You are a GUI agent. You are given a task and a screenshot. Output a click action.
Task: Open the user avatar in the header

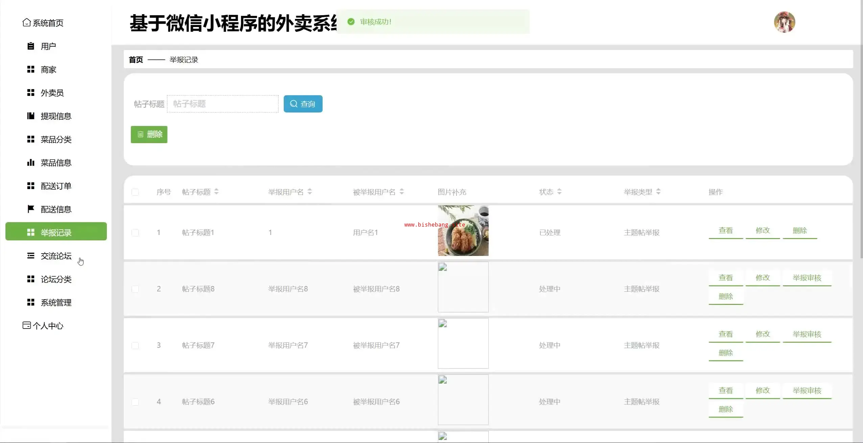tap(784, 22)
